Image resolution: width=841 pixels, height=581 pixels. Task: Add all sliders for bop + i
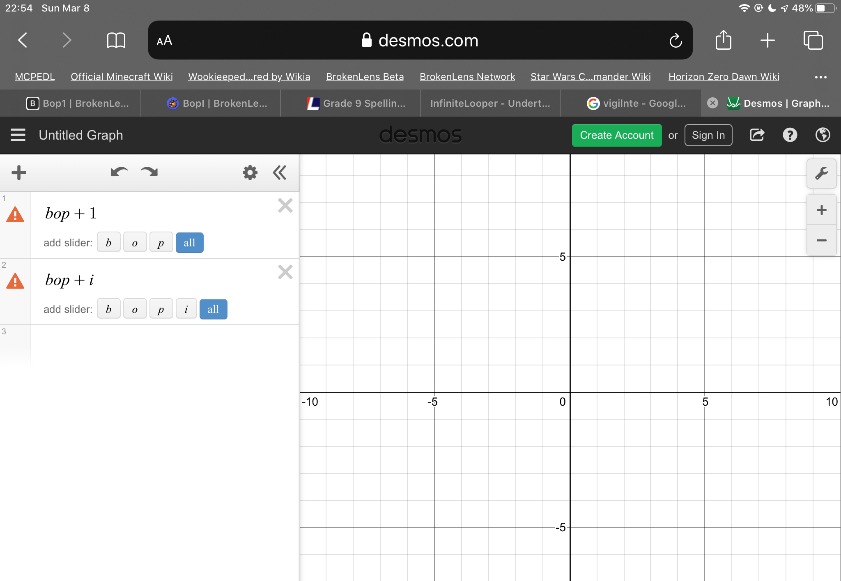[x=214, y=309]
